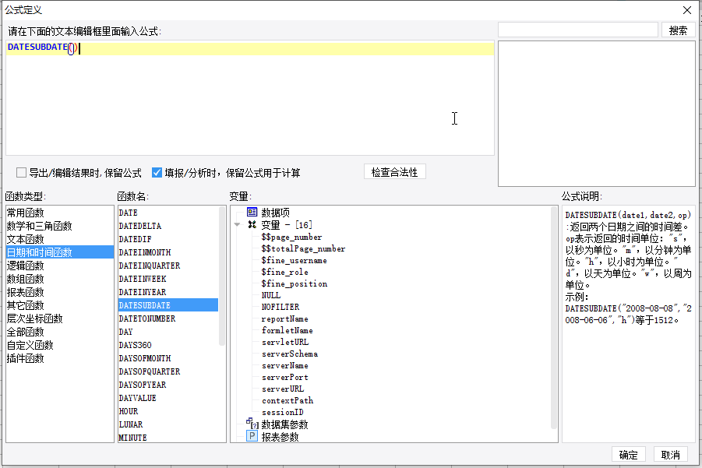Select the LUNAR function
Viewport: 702px width, 468px height.
168,424
